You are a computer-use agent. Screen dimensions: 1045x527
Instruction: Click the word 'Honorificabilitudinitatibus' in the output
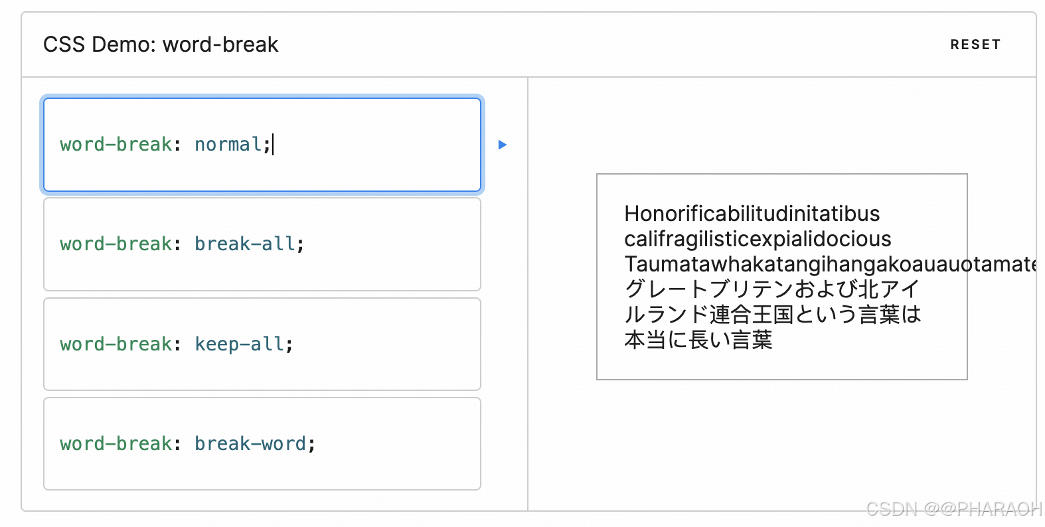(x=751, y=214)
